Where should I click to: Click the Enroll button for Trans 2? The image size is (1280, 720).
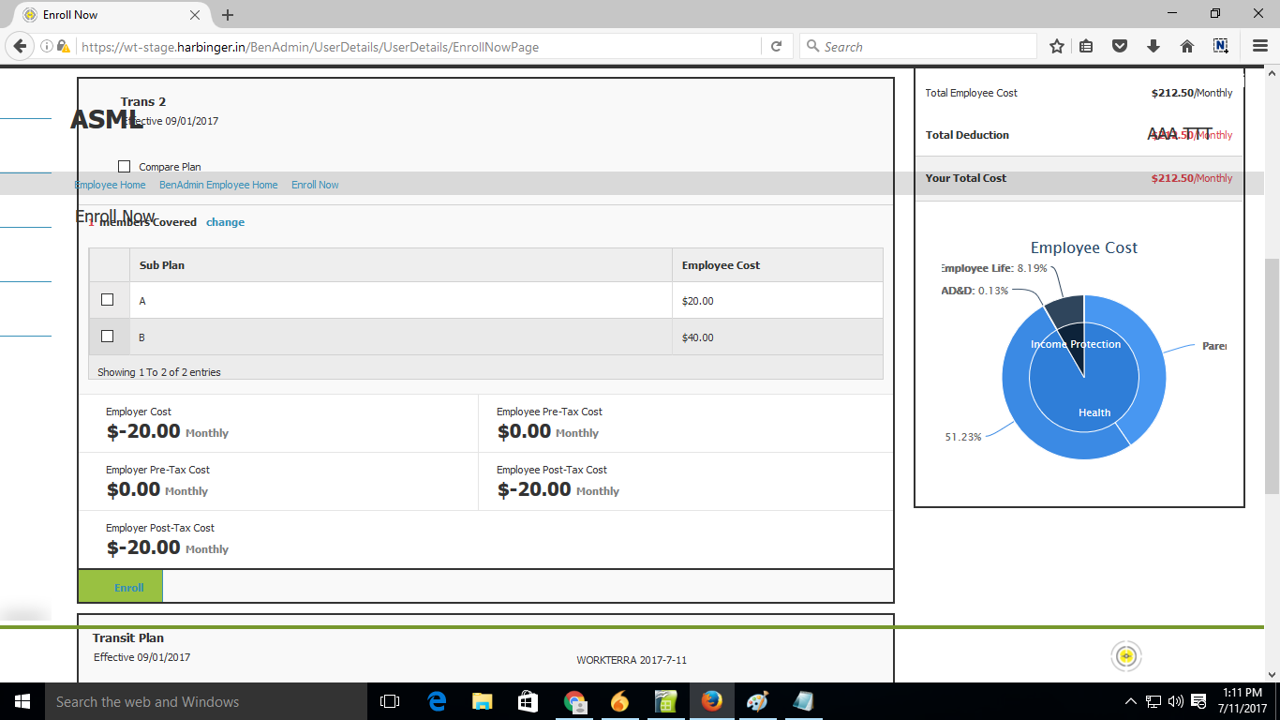pyautogui.click(x=128, y=588)
